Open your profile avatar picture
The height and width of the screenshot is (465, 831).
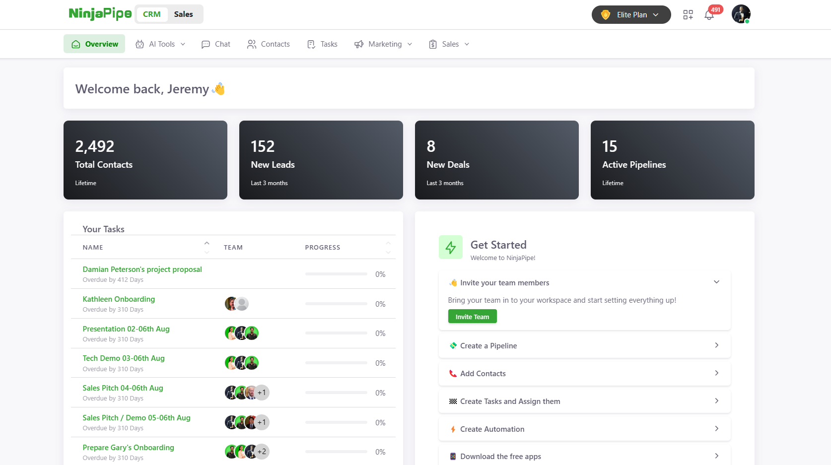coord(741,14)
